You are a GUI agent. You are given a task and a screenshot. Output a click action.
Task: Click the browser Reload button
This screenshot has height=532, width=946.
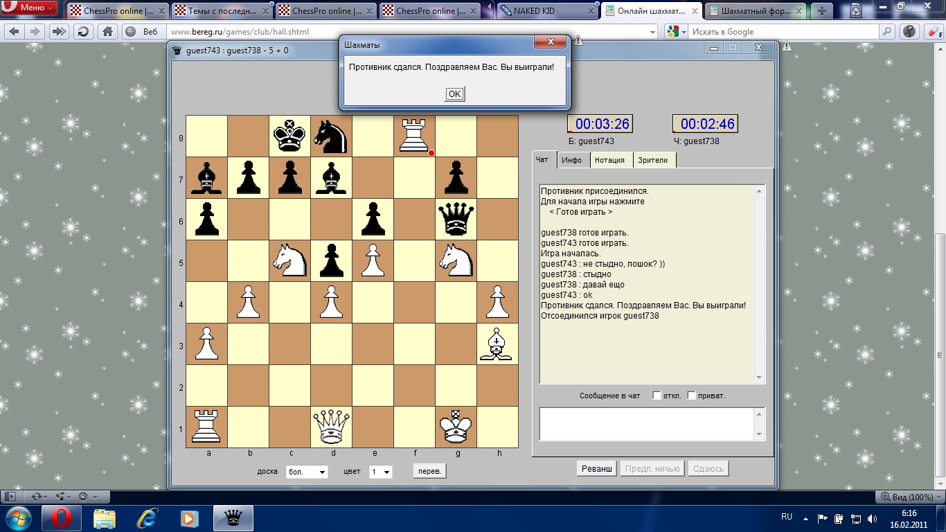83,32
